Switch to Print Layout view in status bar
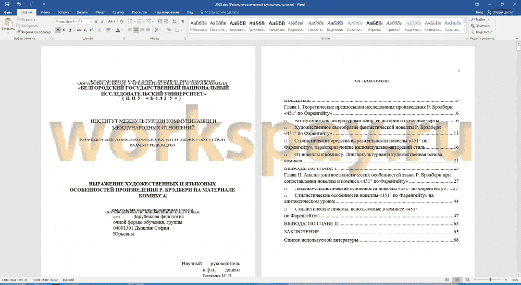This screenshot has width=521, height=285. [x=457, y=280]
